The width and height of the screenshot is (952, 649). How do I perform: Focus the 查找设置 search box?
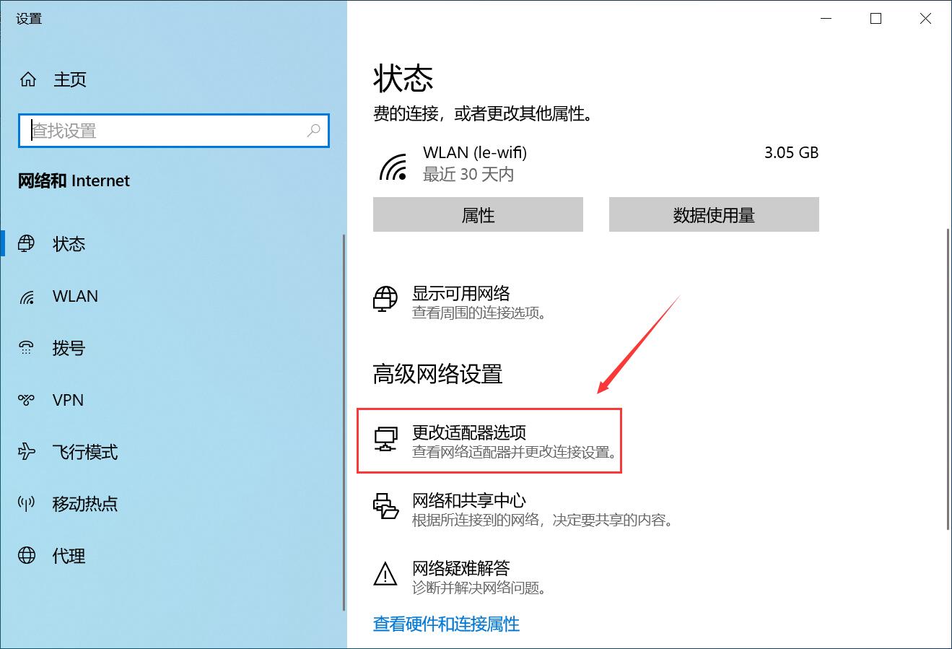(174, 131)
